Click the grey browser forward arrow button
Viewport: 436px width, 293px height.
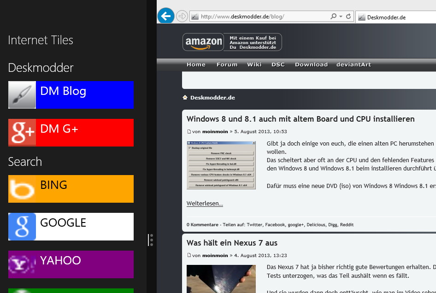click(x=182, y=16)
